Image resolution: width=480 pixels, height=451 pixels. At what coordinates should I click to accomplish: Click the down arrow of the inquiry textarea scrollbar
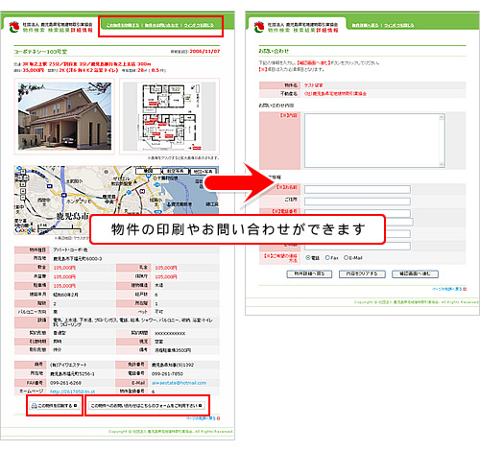point(442,164)
